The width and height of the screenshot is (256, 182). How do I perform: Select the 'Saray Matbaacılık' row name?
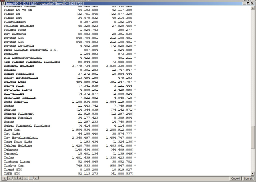click(x=21, y=78)
